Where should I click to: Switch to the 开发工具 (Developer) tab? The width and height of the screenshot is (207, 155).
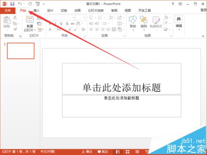[144, 10]
